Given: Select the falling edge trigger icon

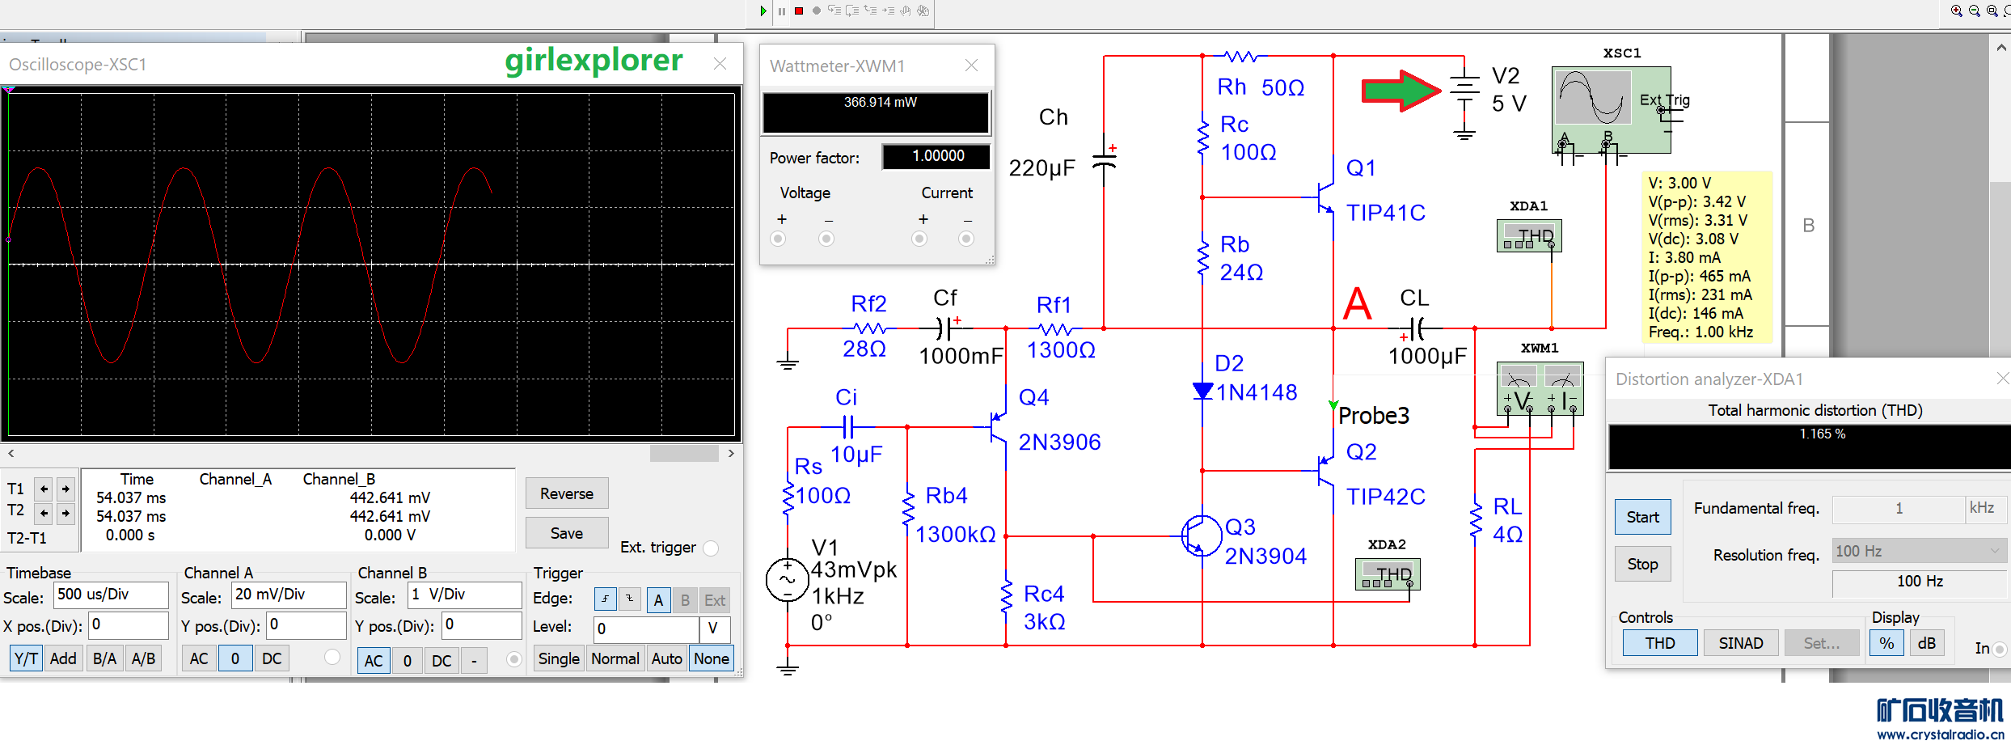Looking at the screenshot, I should tap(629, 599).
